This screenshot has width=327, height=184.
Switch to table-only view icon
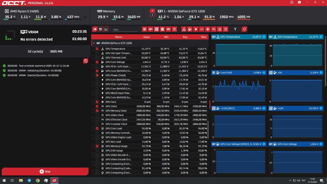[x=100, y=29]
